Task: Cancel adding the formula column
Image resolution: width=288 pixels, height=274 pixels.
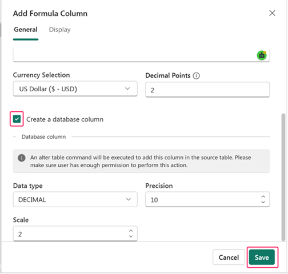Action: pyautogui.click(x=229, y=257)
